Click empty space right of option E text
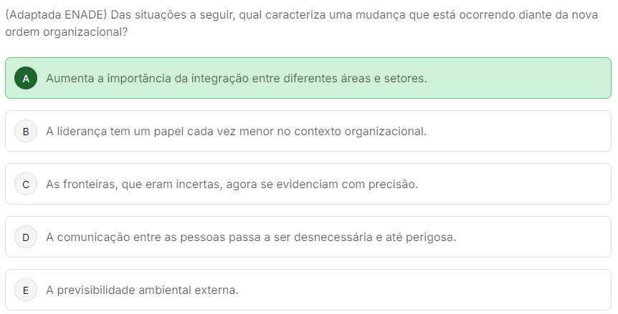The image size is (618, 314). point(430,290)
